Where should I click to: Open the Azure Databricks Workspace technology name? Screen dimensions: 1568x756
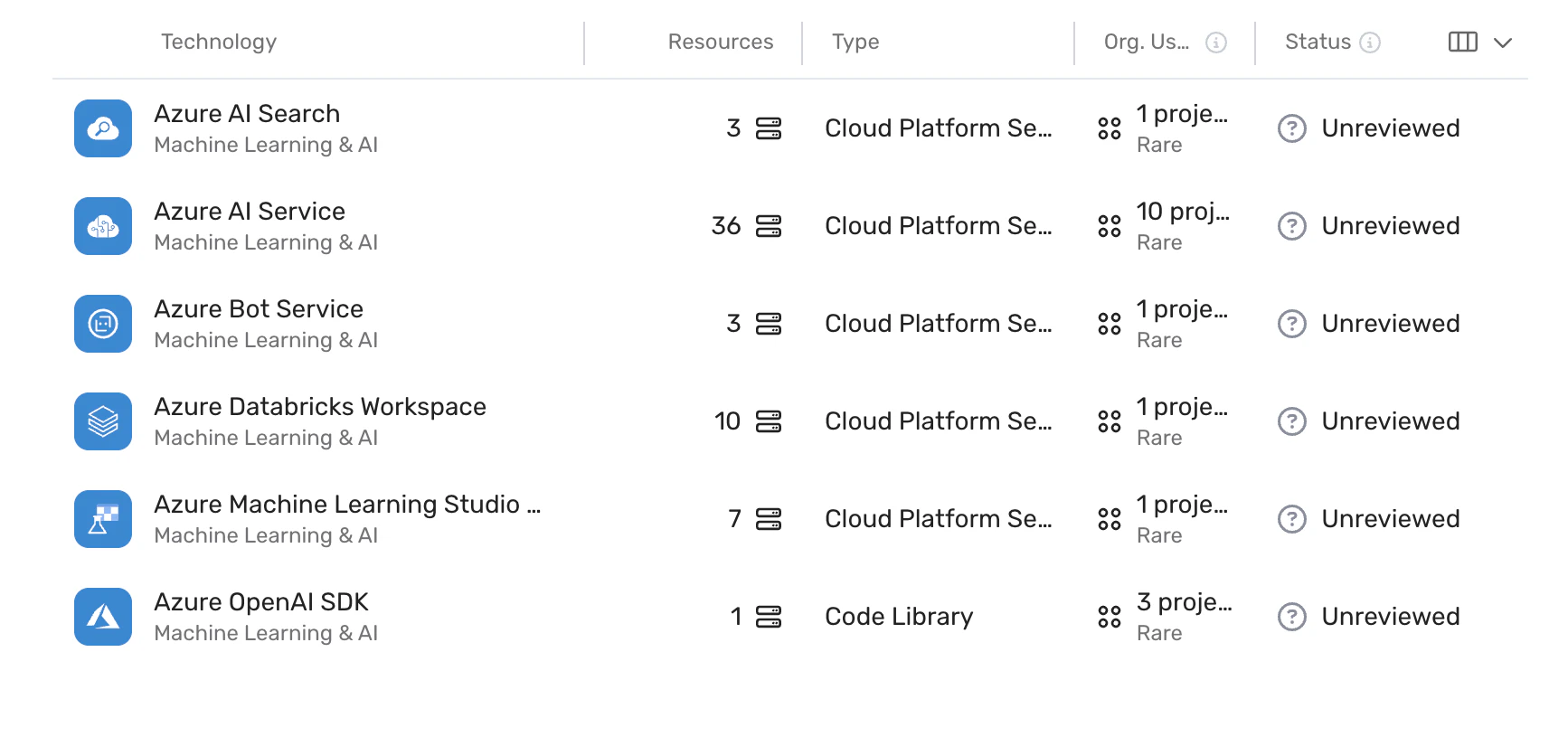coord(320,407)
